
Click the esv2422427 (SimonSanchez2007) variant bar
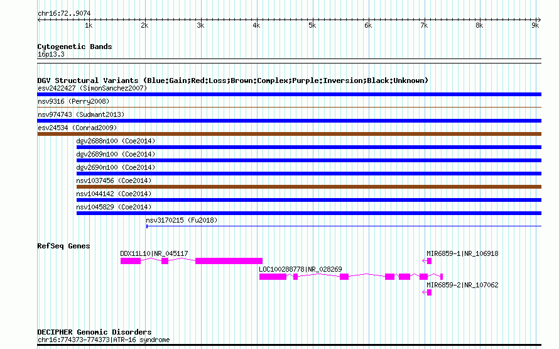(x=289, y=94)
